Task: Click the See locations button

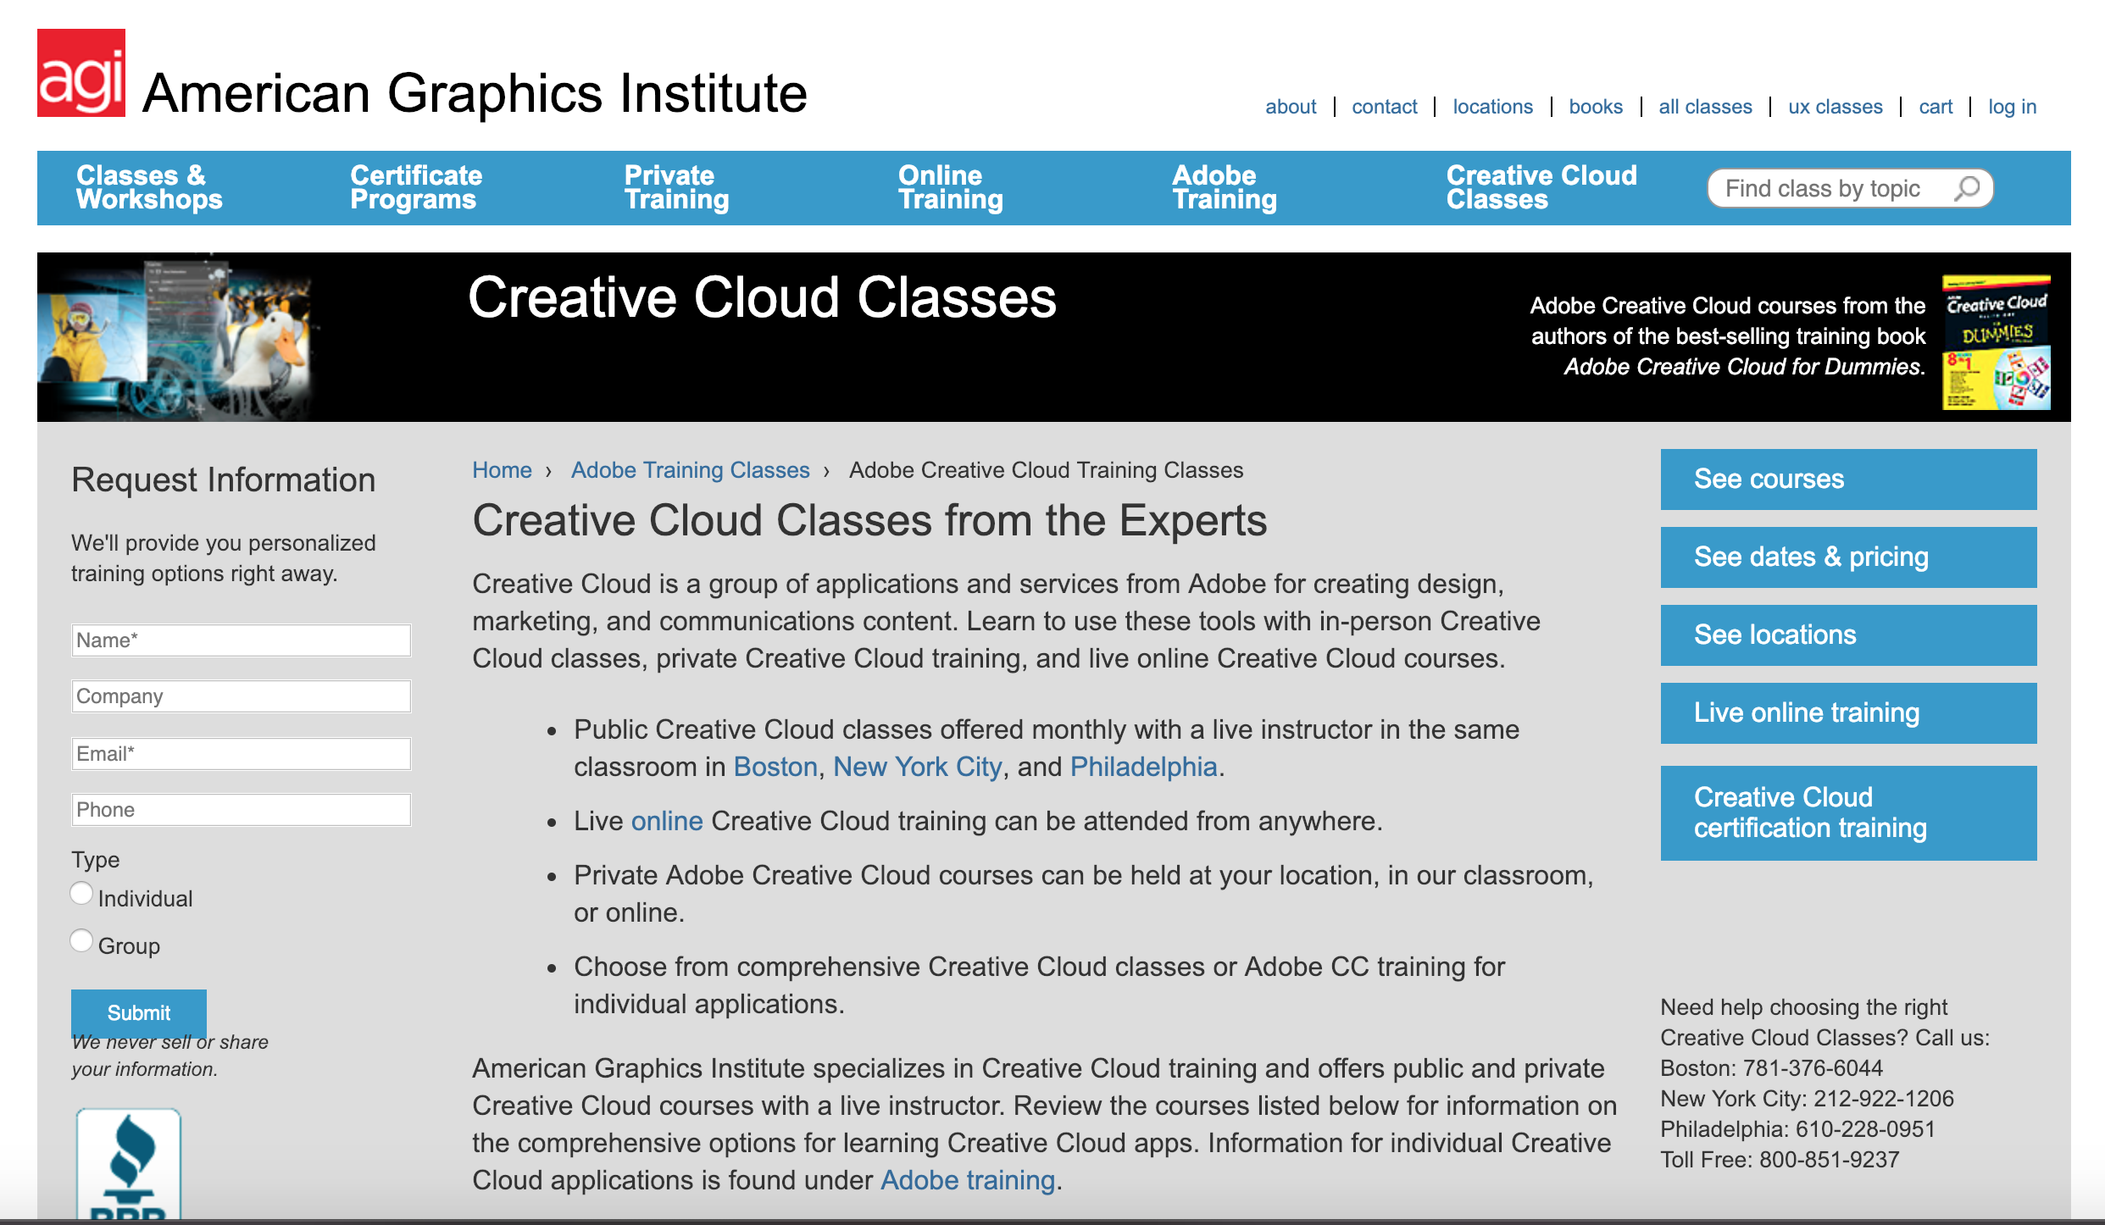Action: point(1848,635)
